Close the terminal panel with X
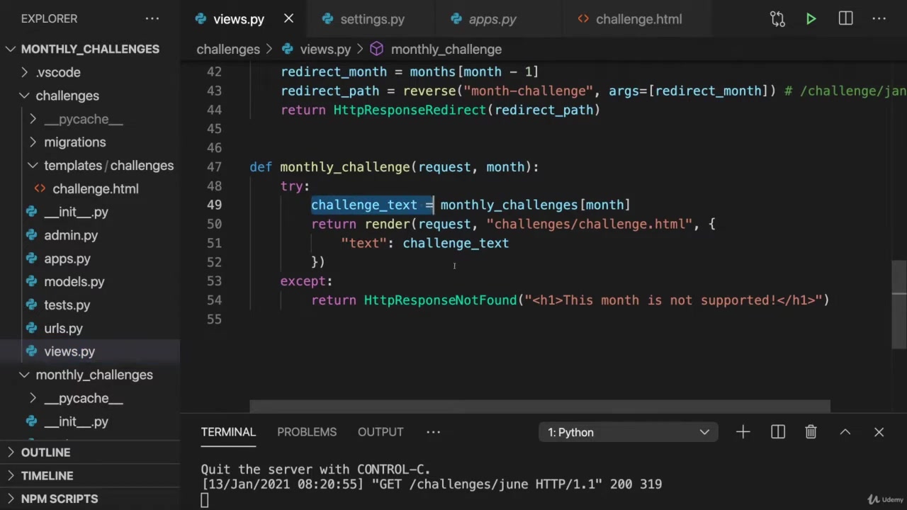The width and height of the screenshot is (907, 510). click(879, 432)
